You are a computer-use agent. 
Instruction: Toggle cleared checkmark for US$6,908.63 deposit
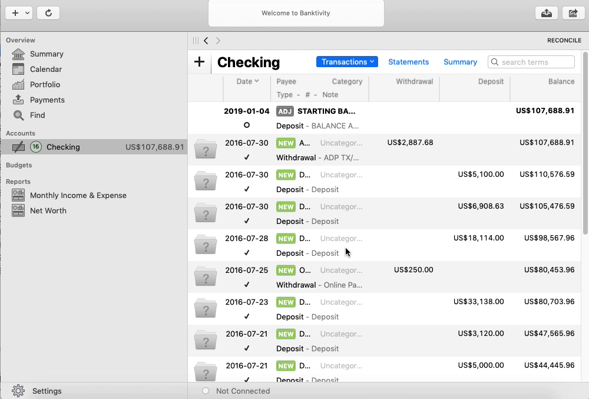(x=247, y=221)
